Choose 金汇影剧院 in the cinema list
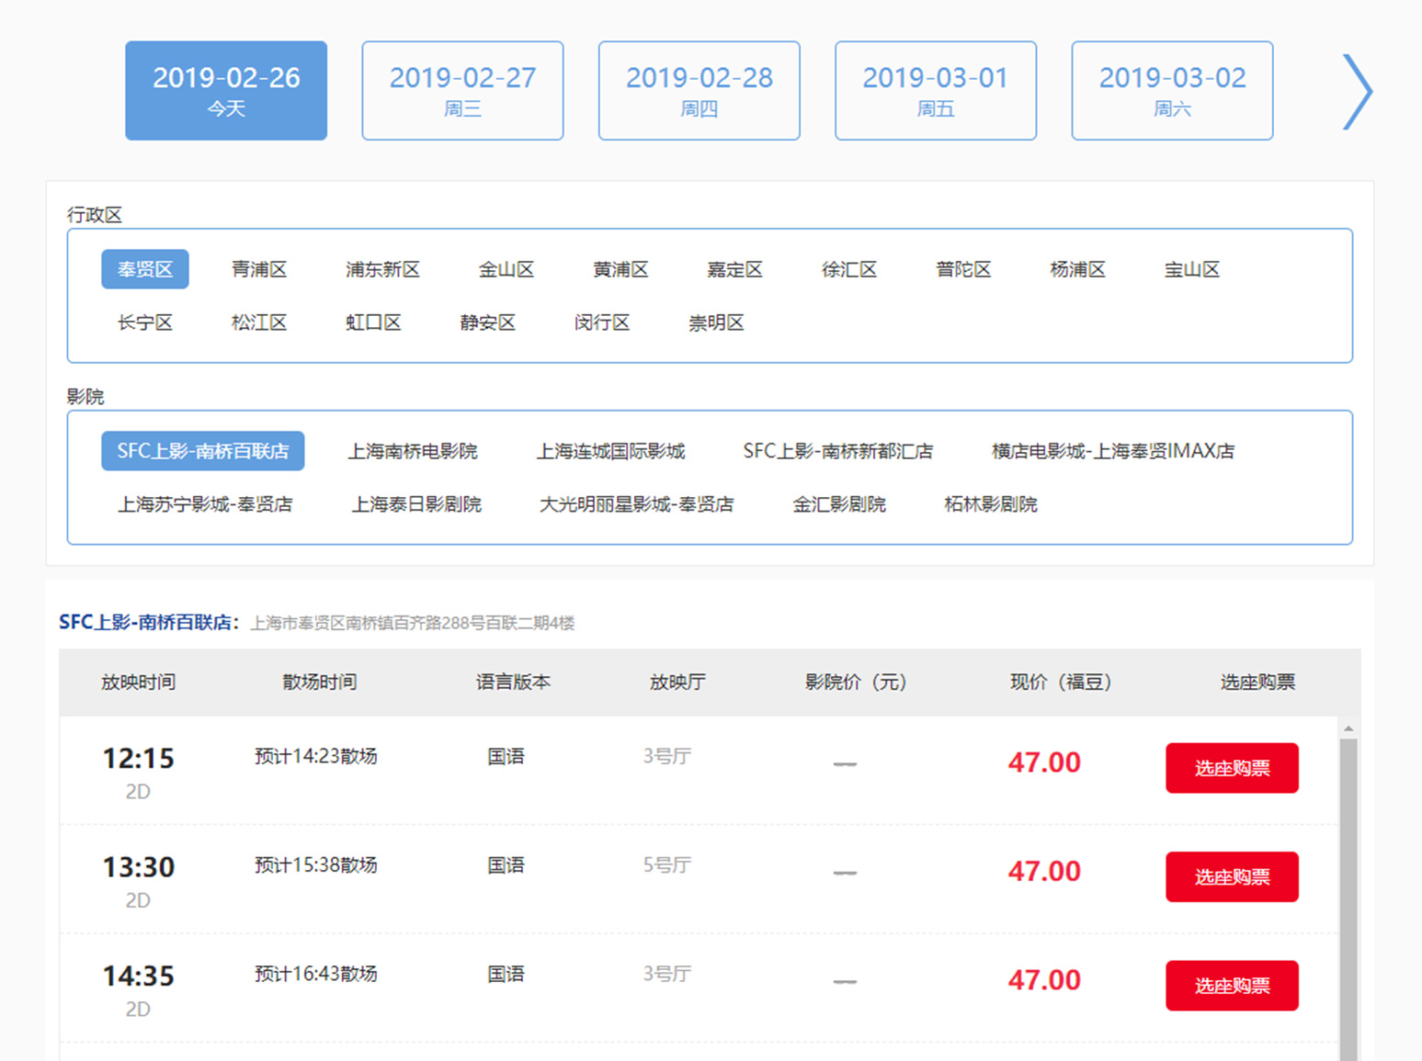 [x=838, y=503]
